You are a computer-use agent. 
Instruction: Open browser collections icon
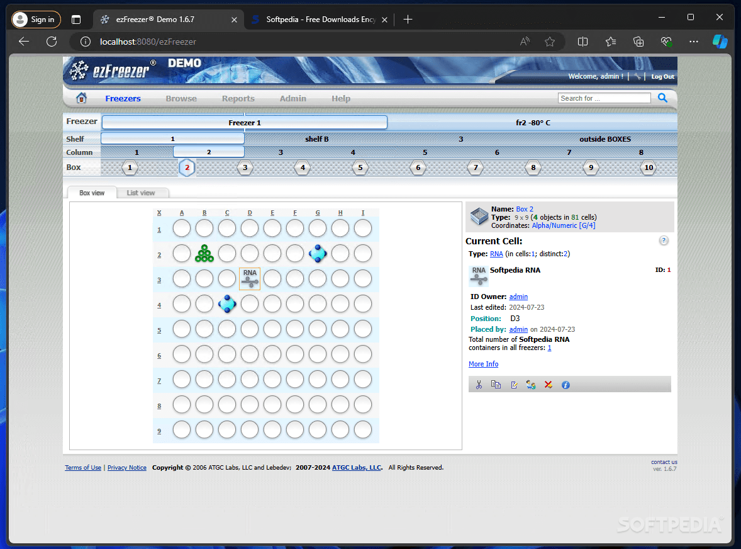(638, 42)
